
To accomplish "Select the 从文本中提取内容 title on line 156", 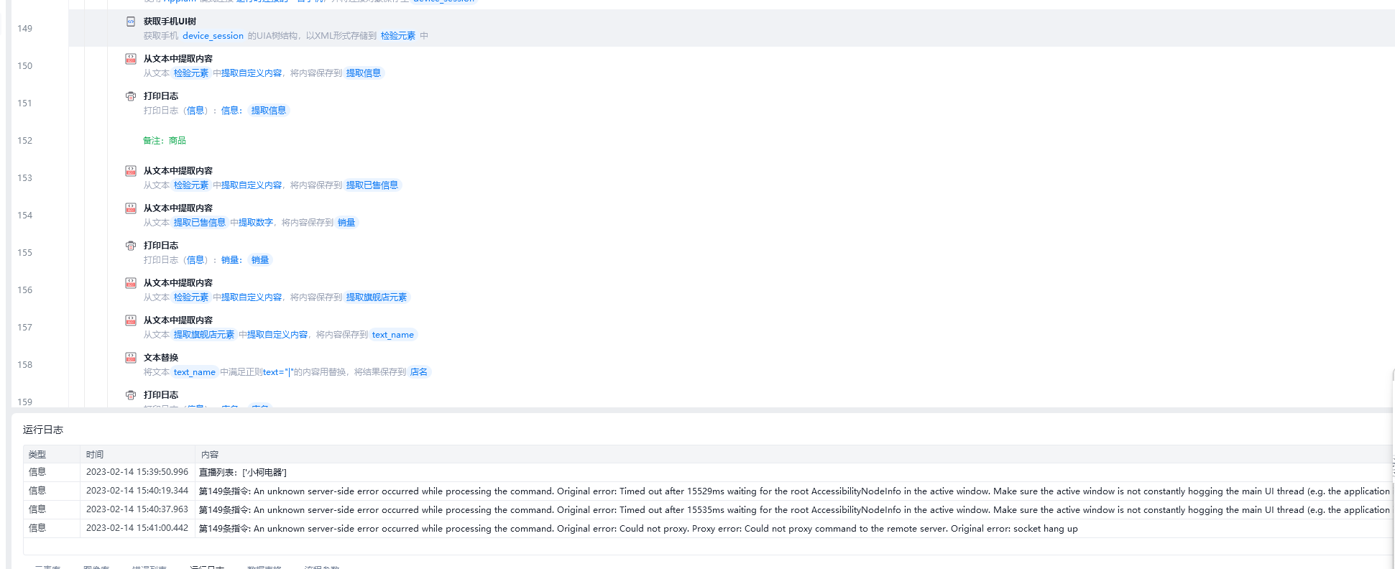I will 178,283.
